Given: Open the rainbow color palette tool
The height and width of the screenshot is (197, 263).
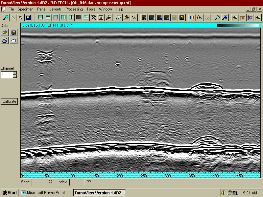Looking at the screenshot, I should pos(192,17).
